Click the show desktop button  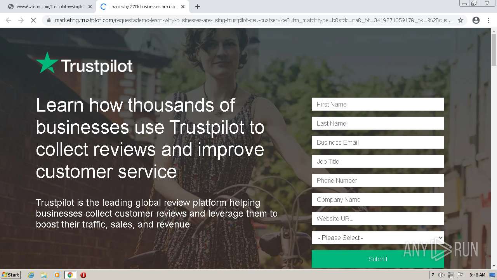[493, 275]
